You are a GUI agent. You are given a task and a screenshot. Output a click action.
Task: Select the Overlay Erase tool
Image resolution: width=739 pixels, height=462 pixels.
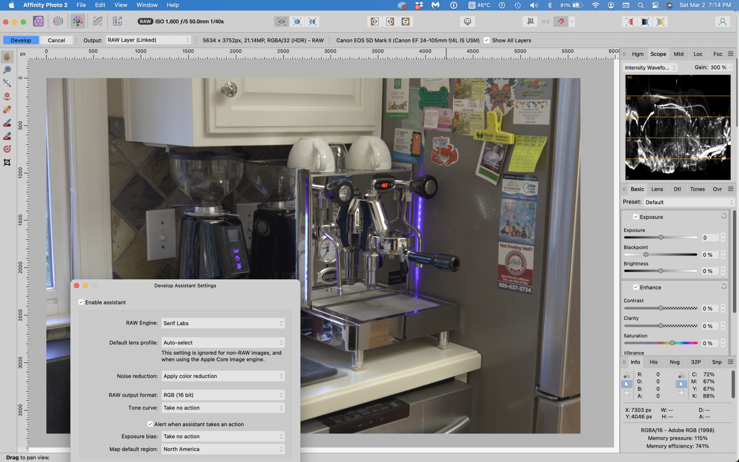tap(7, 136)
